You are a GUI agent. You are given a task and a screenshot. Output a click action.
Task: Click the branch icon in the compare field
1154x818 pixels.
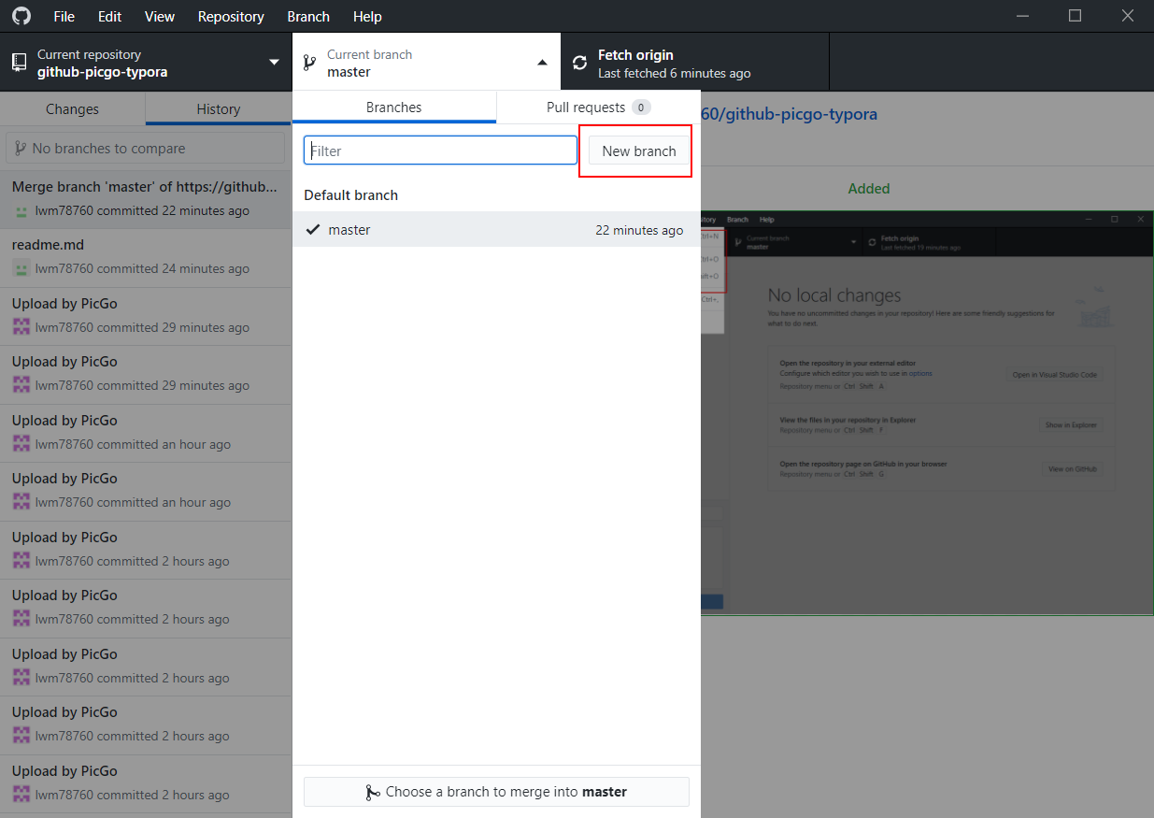[21, 149]
